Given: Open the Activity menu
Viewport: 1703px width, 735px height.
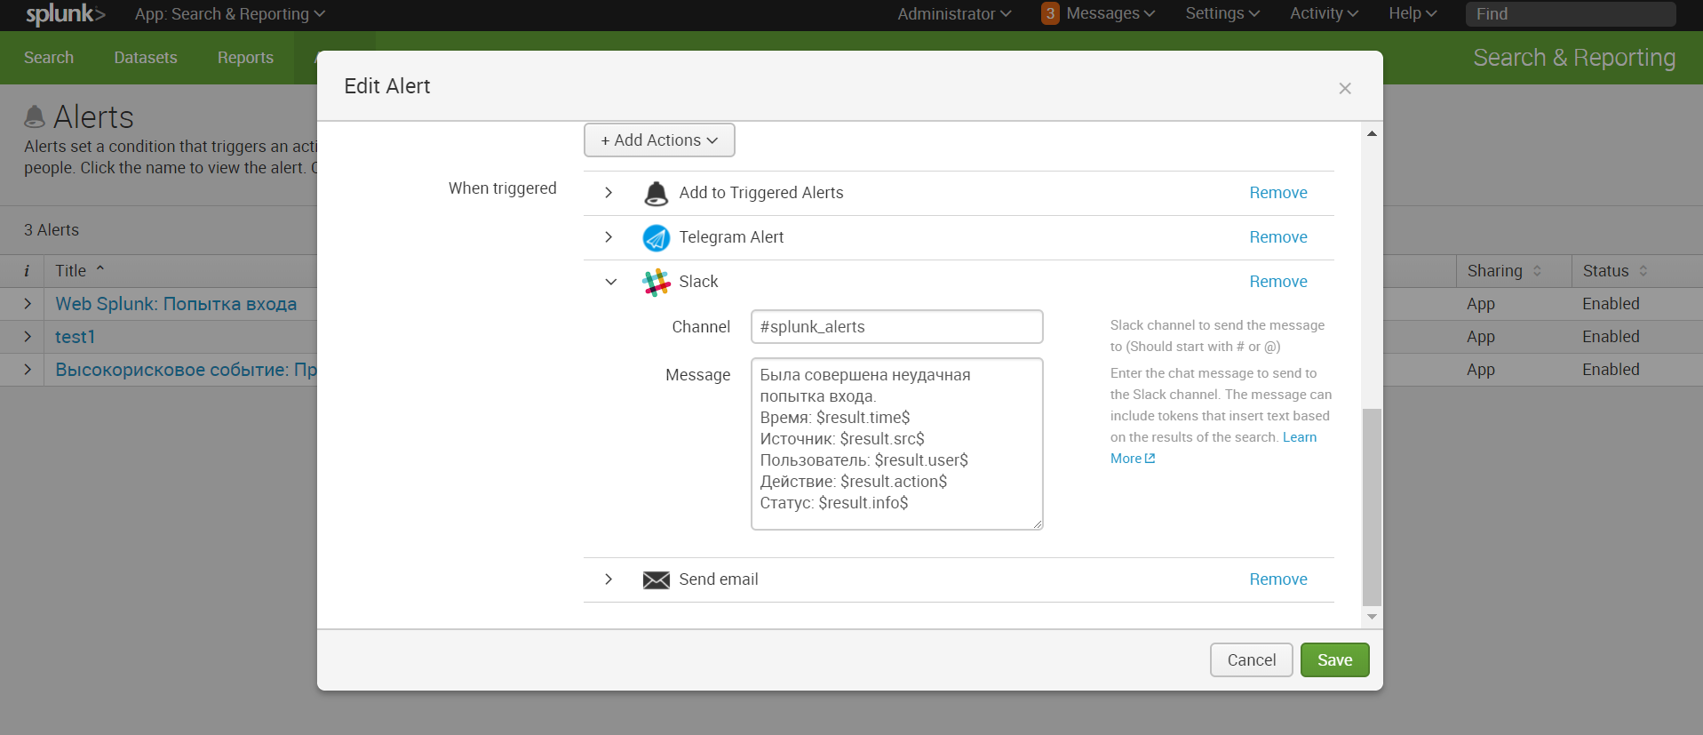Looking at the screenshot, I should click(x=1324, y=13).
